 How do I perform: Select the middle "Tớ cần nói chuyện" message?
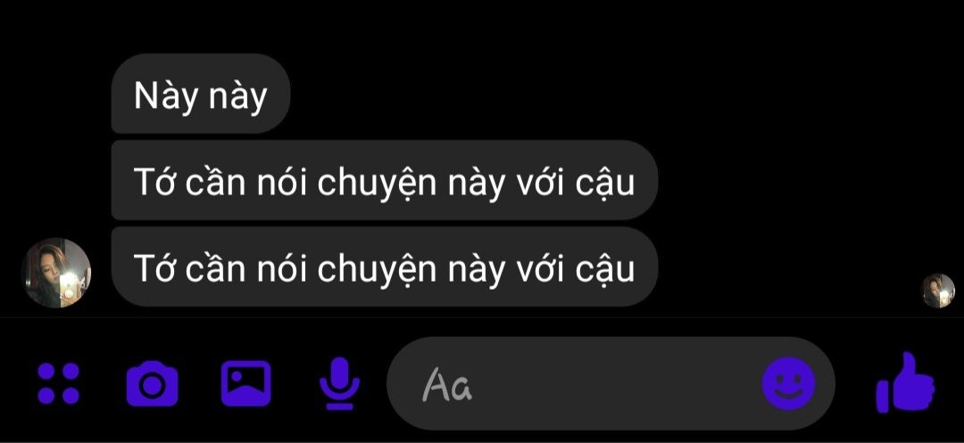[x=384, y=180]
